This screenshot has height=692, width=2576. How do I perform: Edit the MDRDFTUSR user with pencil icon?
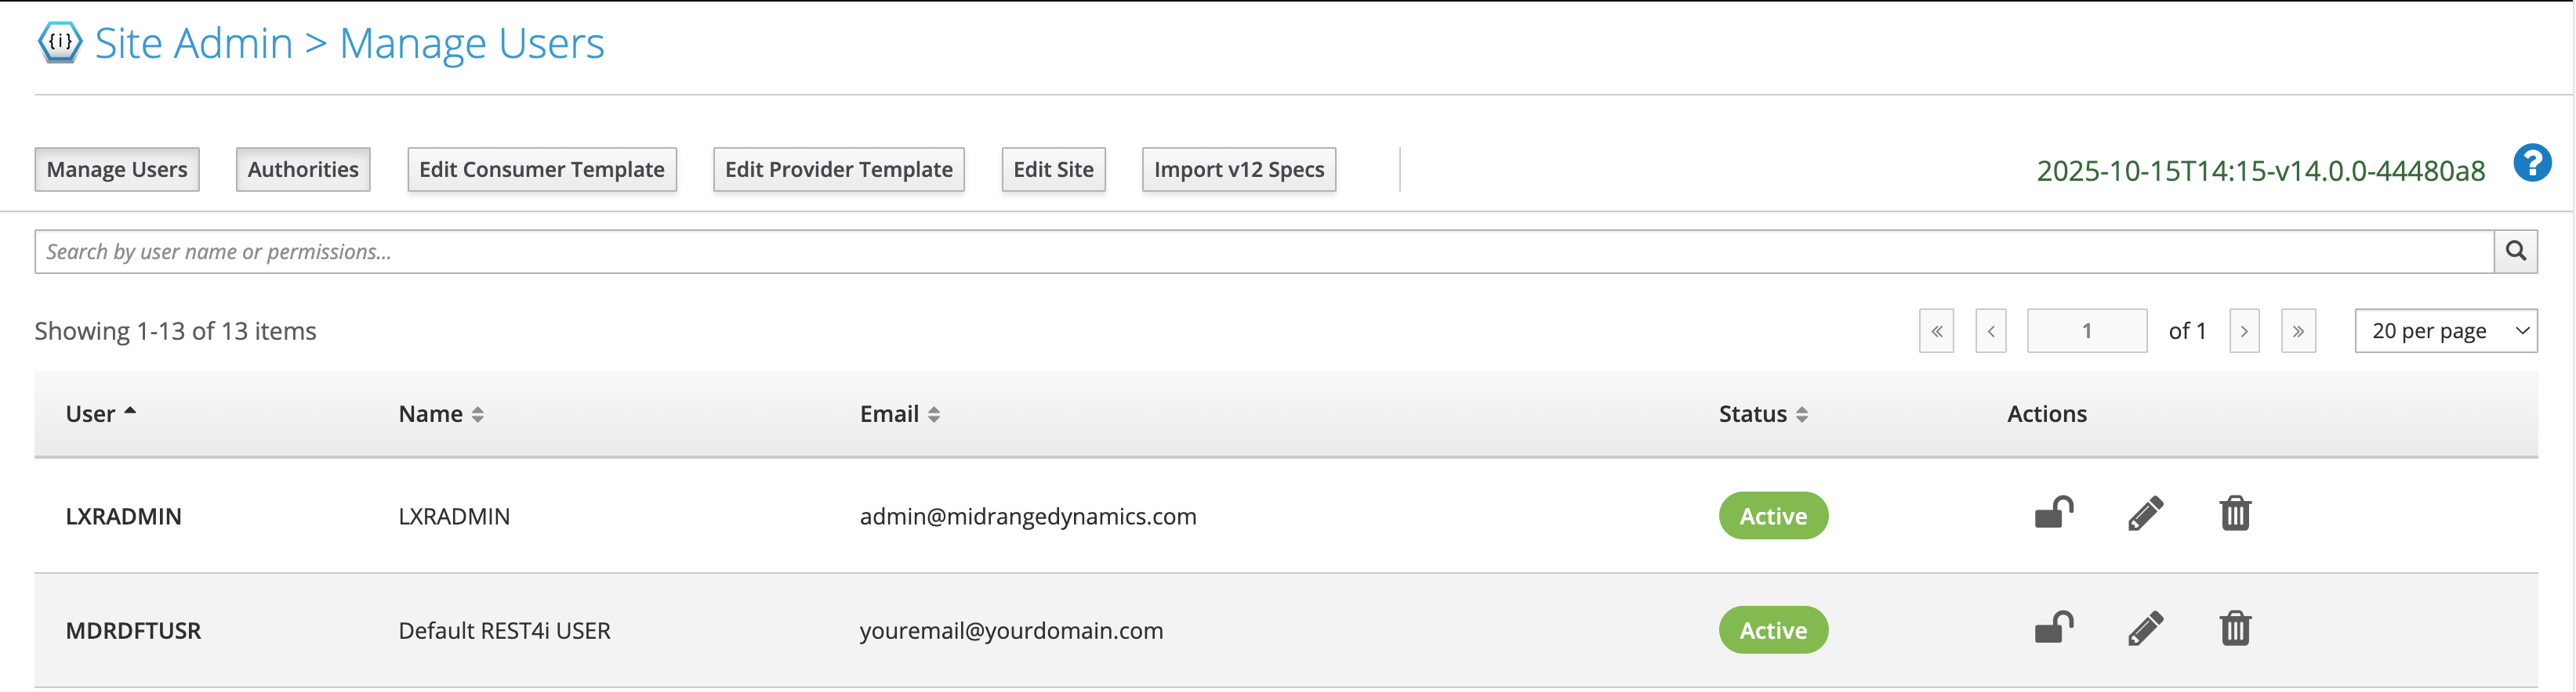tap(2145, 628)
